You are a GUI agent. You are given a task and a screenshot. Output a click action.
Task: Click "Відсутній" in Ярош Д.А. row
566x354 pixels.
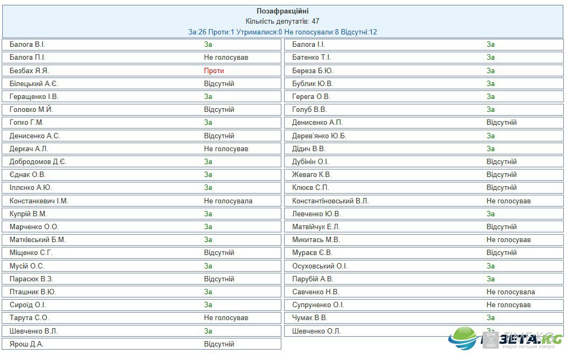(x=219, y=345)
